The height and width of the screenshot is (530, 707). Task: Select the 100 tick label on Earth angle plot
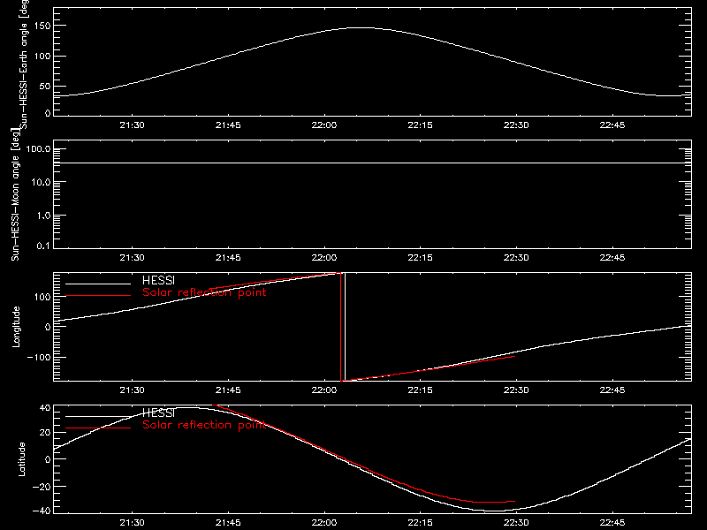[42, 56]
